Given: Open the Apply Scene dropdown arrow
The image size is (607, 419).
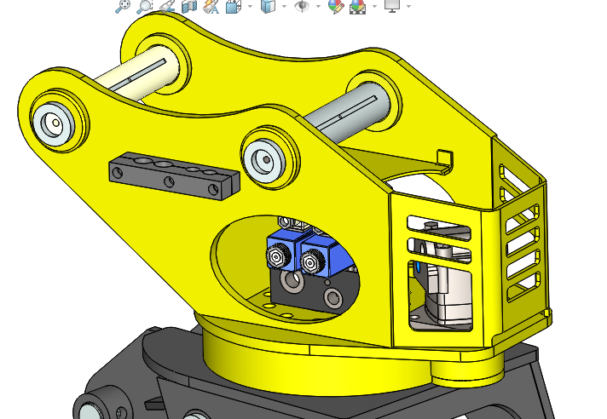Looking at the screenshot, I should [374, 6].
